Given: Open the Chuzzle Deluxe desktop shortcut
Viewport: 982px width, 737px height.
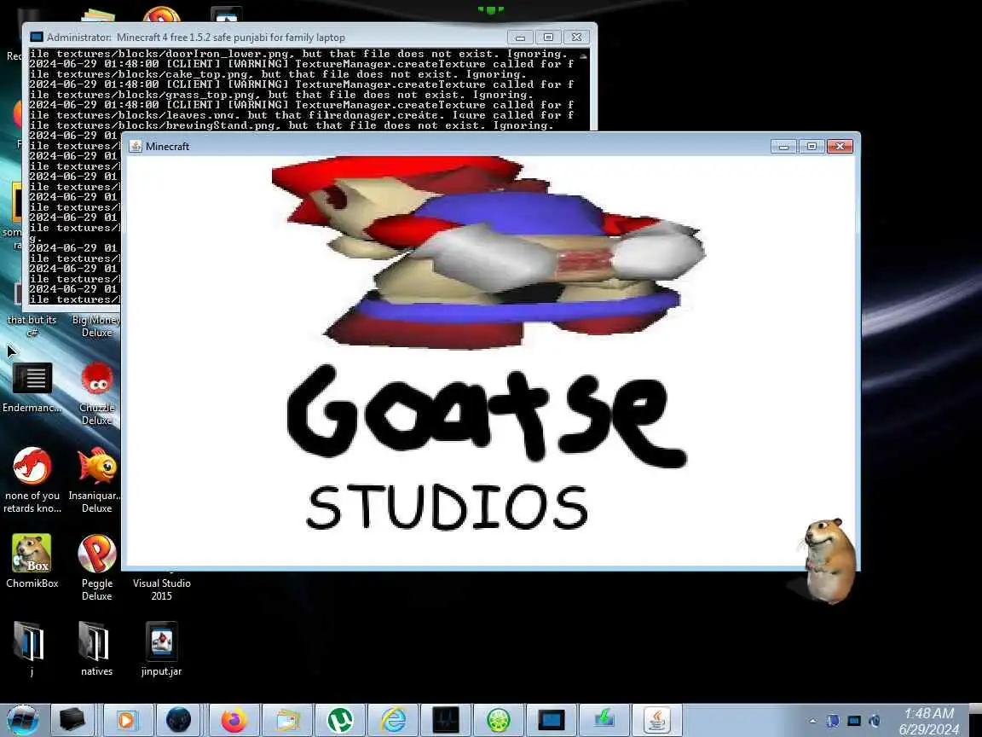Looking at the screenshot, I should [97, 393].
